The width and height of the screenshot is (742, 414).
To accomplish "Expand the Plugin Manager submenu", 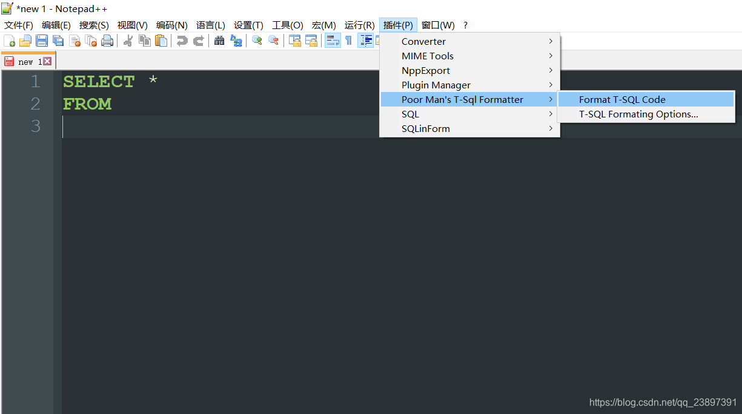I will coord(470,85).
